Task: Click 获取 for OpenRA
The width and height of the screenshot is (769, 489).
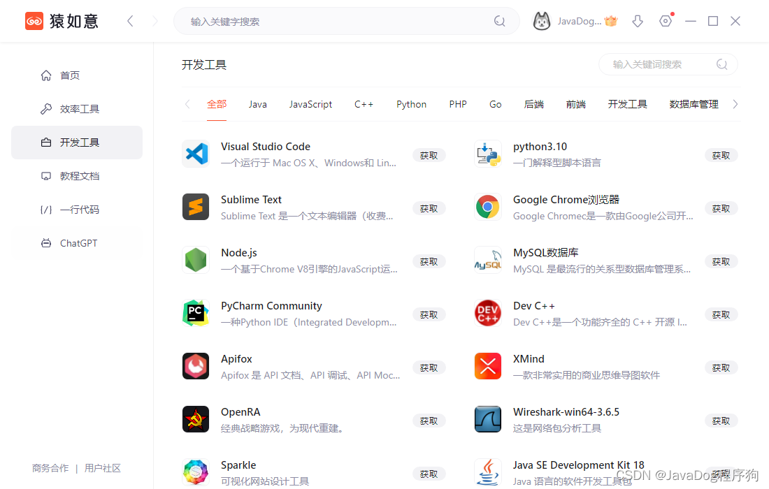Action: [429, 421]
